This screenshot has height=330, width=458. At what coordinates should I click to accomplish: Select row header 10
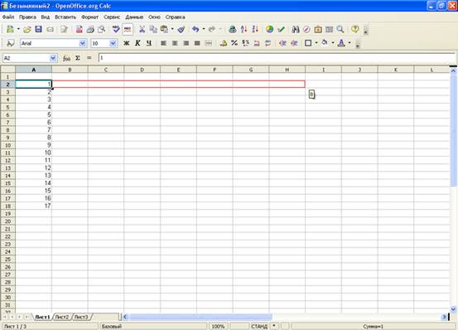(7, 145)
